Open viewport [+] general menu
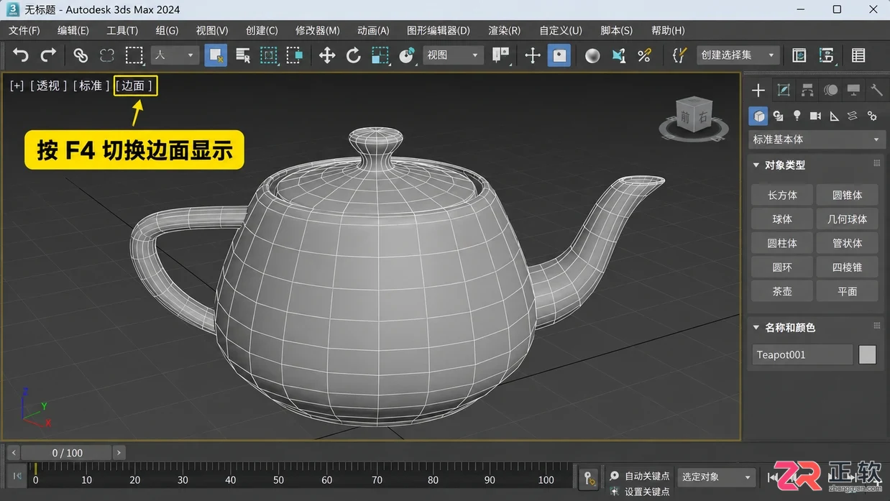Image resolution: width=890 pixels, height=501 pixels. (17, 86)
